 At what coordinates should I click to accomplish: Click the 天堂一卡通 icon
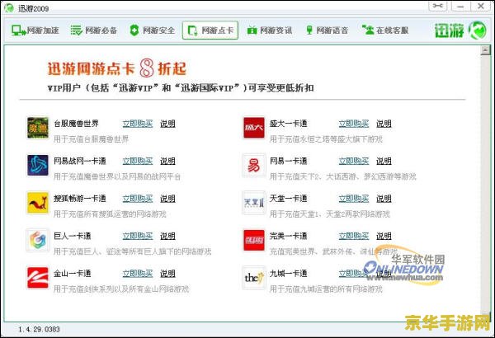tap(254, 203)
